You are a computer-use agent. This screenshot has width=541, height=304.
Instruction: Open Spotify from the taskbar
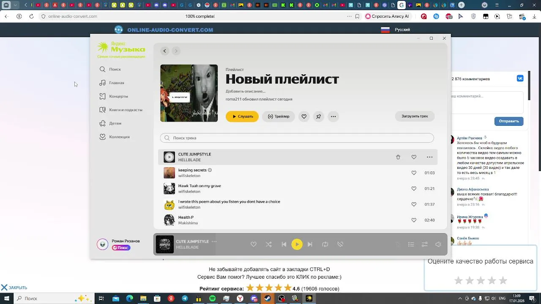(x=212, y=299)
